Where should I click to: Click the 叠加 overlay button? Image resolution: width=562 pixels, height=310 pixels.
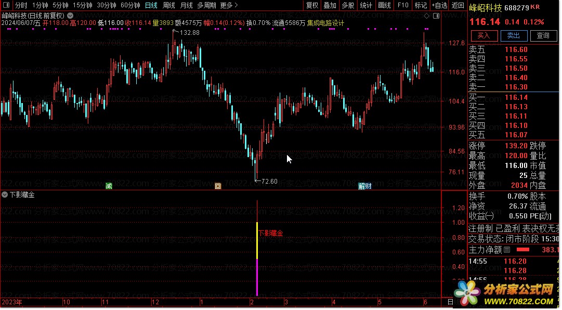[330, 5]
